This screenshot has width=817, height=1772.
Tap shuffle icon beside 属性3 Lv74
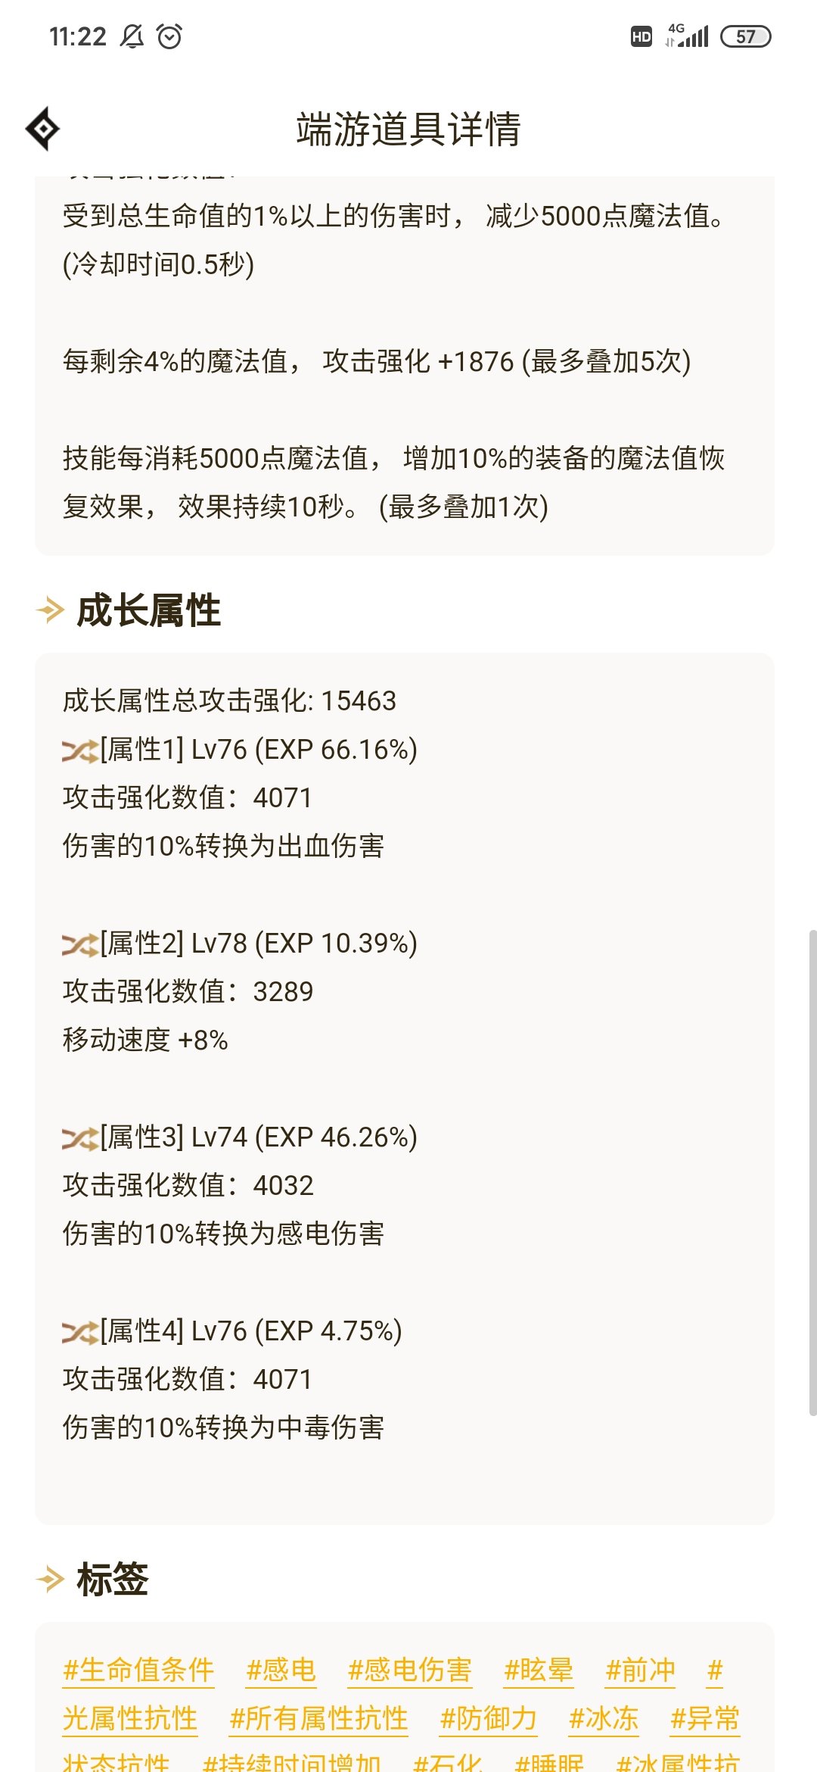point(80,1138)
